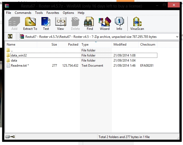Select the 'data' folder name

(x=14, y=61)
